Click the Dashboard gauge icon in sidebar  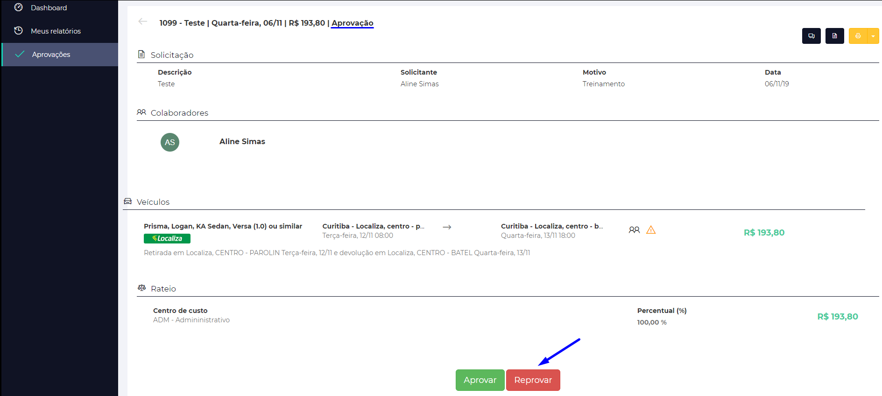coord(19,7)
